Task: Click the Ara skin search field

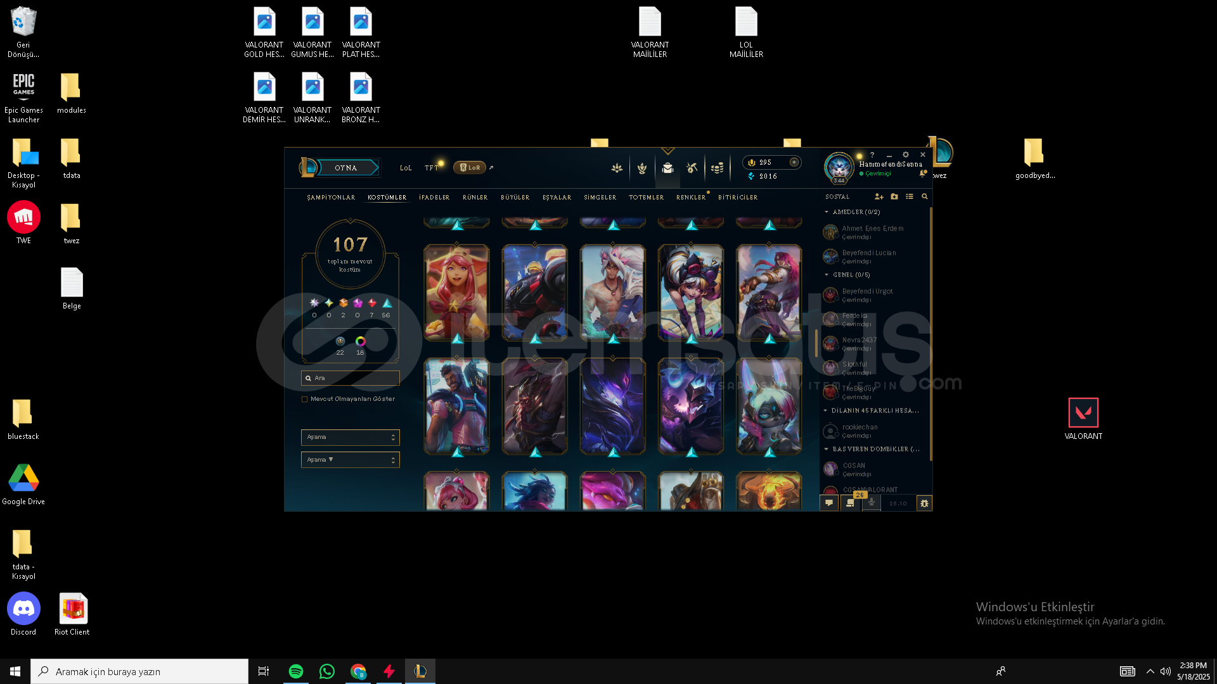Action: point(350,378)
